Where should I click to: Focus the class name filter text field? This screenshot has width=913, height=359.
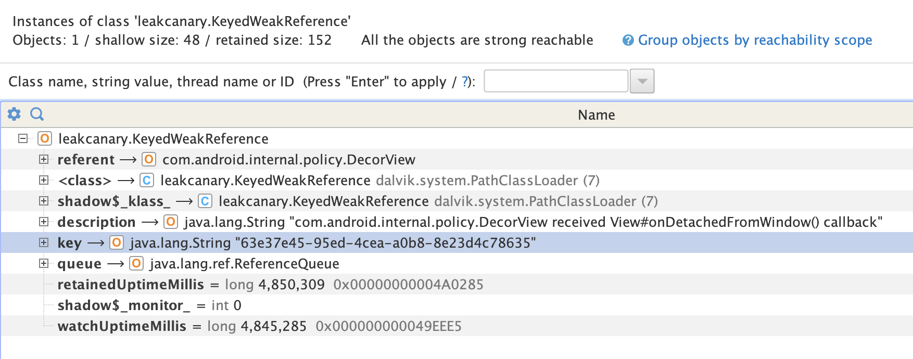(555, 81)
